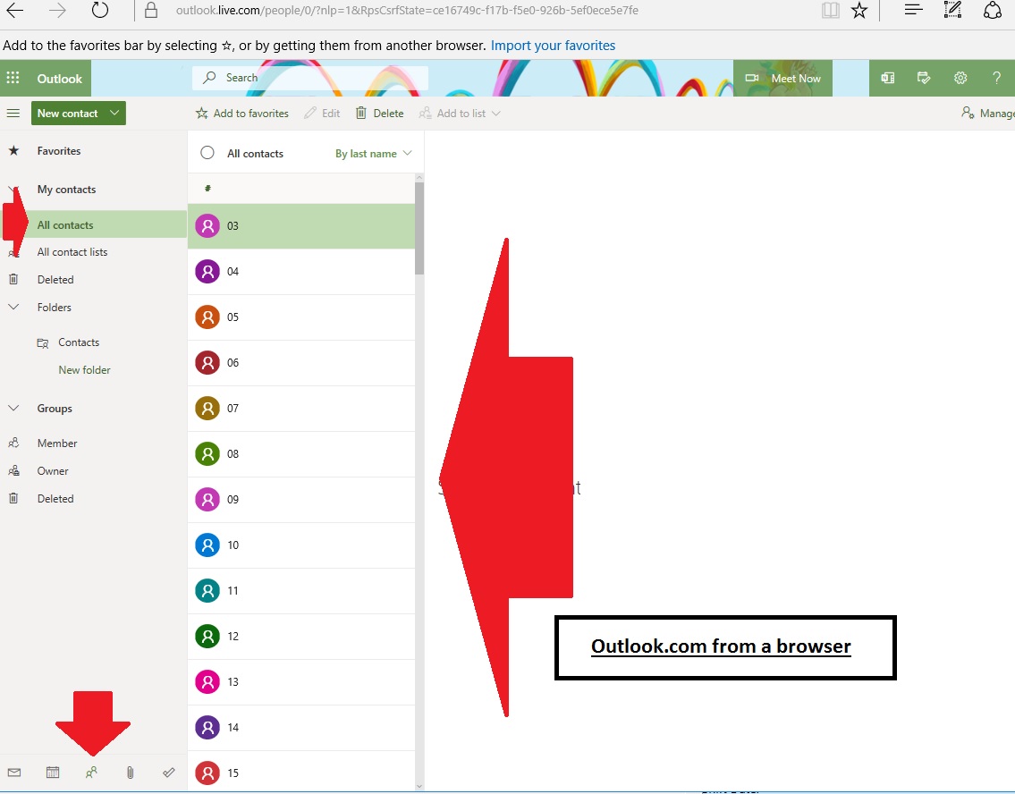
Task: Collapse the Groups section chevron
Action: coord(13,409)
